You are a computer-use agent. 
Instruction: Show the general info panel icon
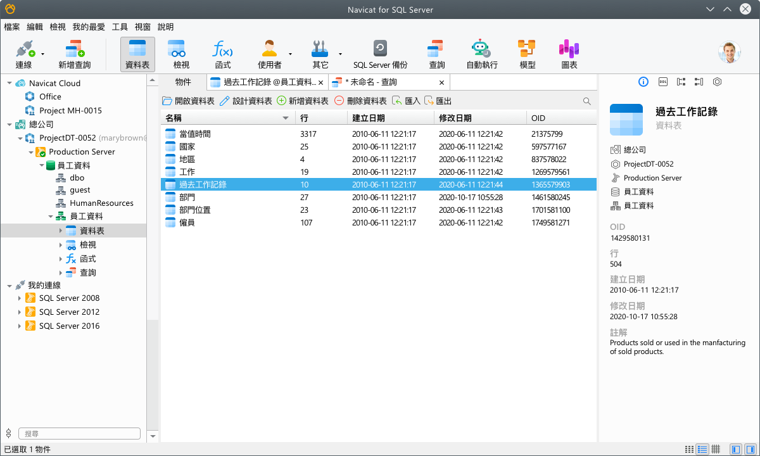tap(643, 82)
